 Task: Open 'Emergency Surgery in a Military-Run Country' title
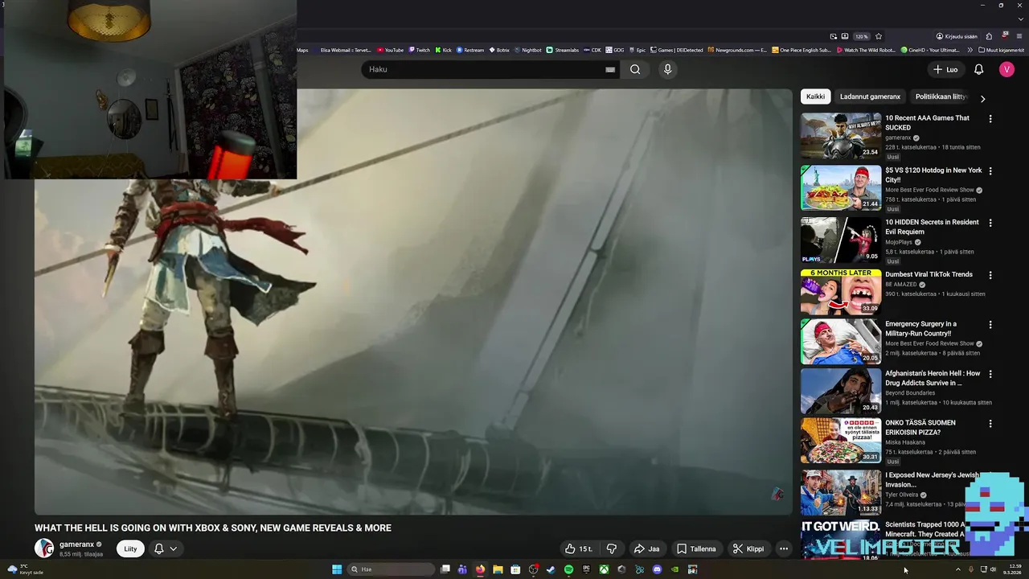(920, 328)
